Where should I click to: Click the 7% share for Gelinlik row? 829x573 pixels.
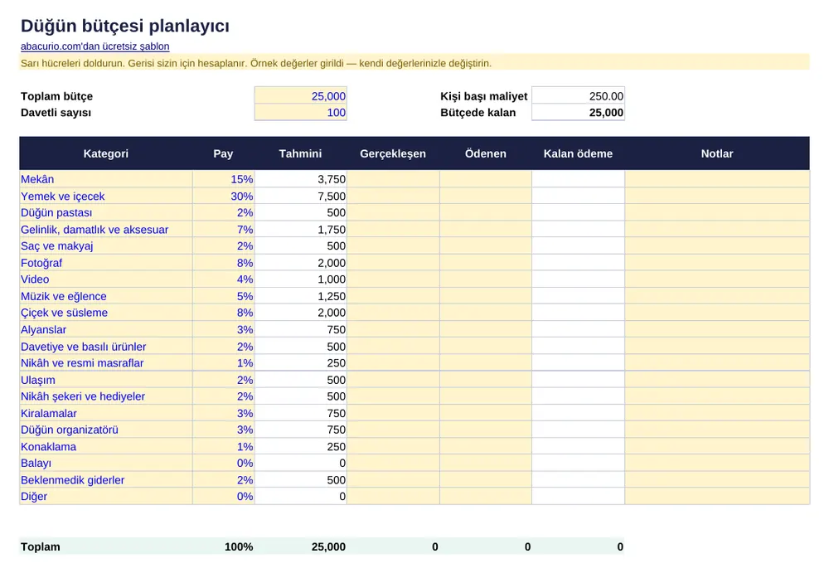pos(224,229)
